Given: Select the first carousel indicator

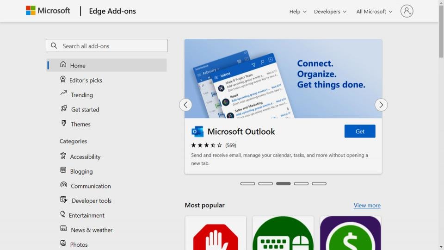Looking at the screenshot, I should pyautogui.click(x=247, y=184).
